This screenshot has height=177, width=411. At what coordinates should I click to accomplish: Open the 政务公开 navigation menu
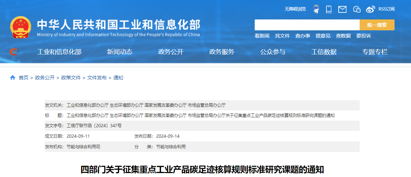point(170,52)
